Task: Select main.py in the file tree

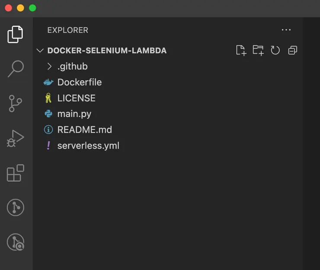Action: (x=74, y=114)
